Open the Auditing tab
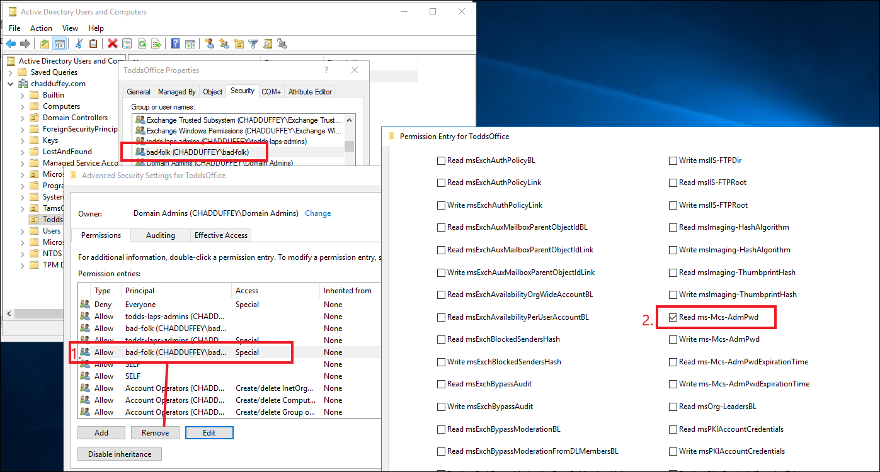This screenshot has width=880, height=472. point(161,235)
